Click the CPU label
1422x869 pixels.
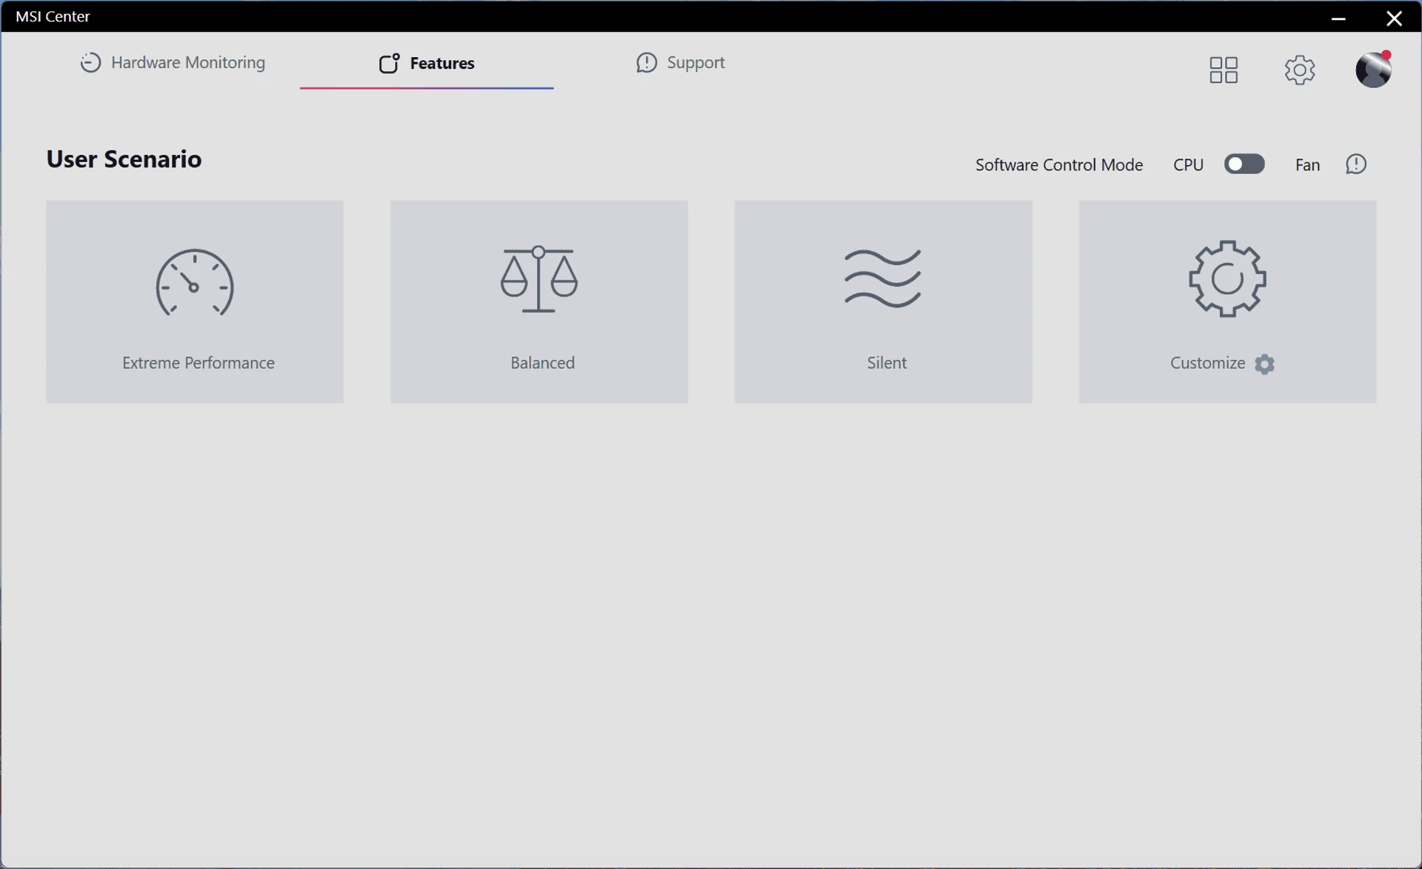(1188, 164)
